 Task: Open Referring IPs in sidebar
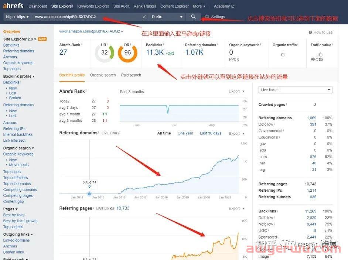click(x=14, y=129)
